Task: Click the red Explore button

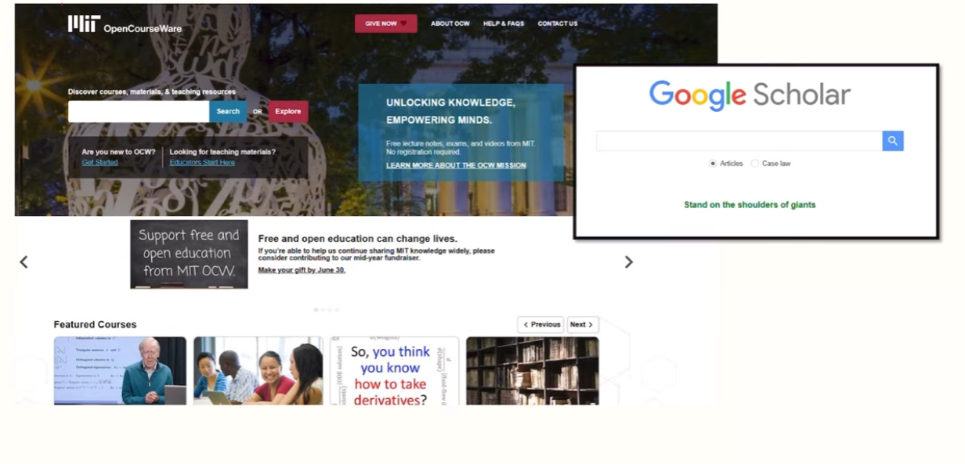Action: pyautogui.click(x=288, y=111)
